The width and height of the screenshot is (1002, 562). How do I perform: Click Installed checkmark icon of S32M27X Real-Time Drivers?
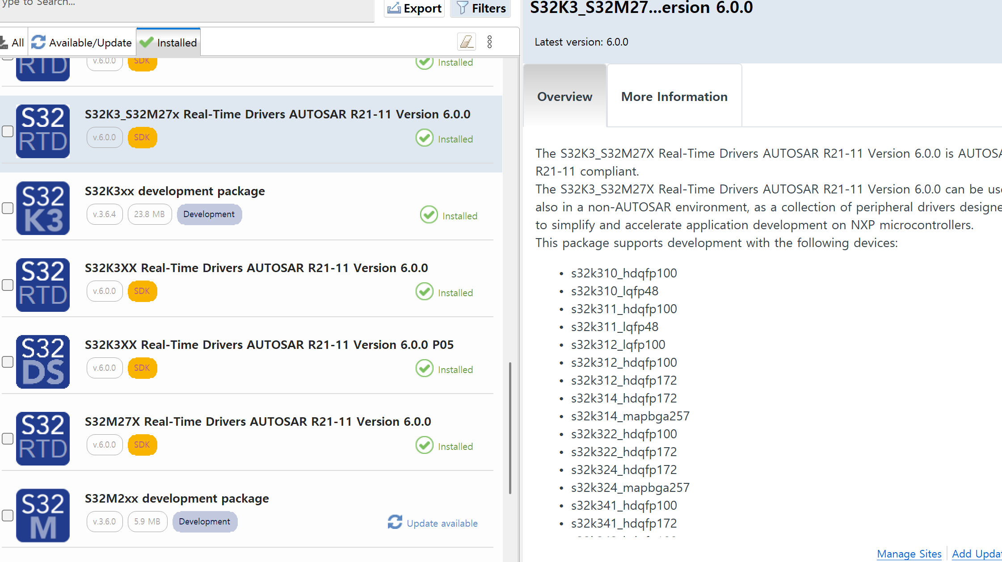pos(425,445)
